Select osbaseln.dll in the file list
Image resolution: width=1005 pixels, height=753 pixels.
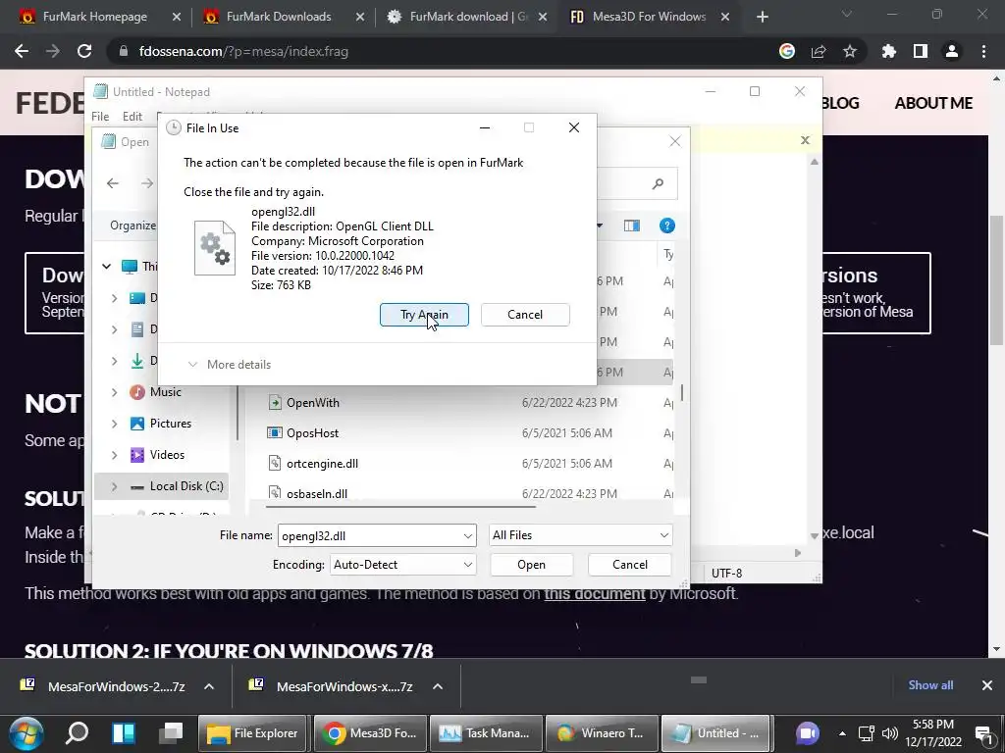470,492
